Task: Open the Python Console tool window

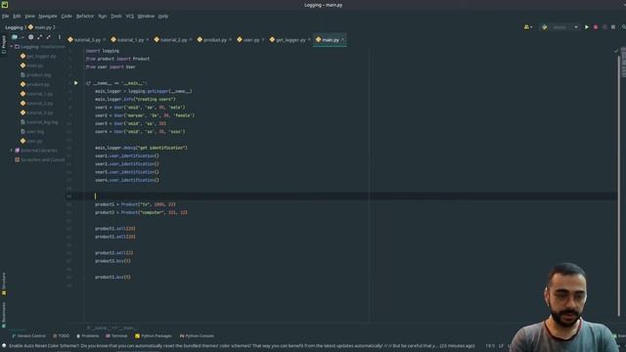Action: point(197,336)
